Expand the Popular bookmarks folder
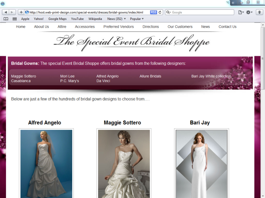The height and width of the screenshot is (198, 265). 137,19
